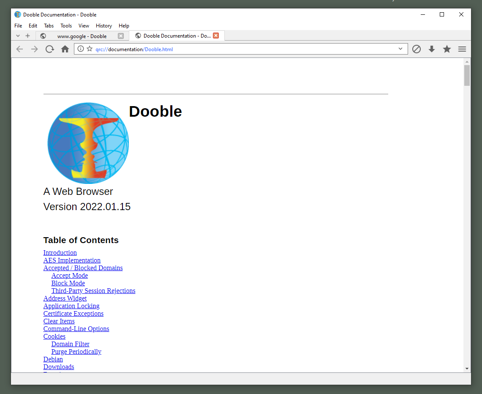Click the address bar URL field
Screen dimensions: 482x394
[241, 49]
